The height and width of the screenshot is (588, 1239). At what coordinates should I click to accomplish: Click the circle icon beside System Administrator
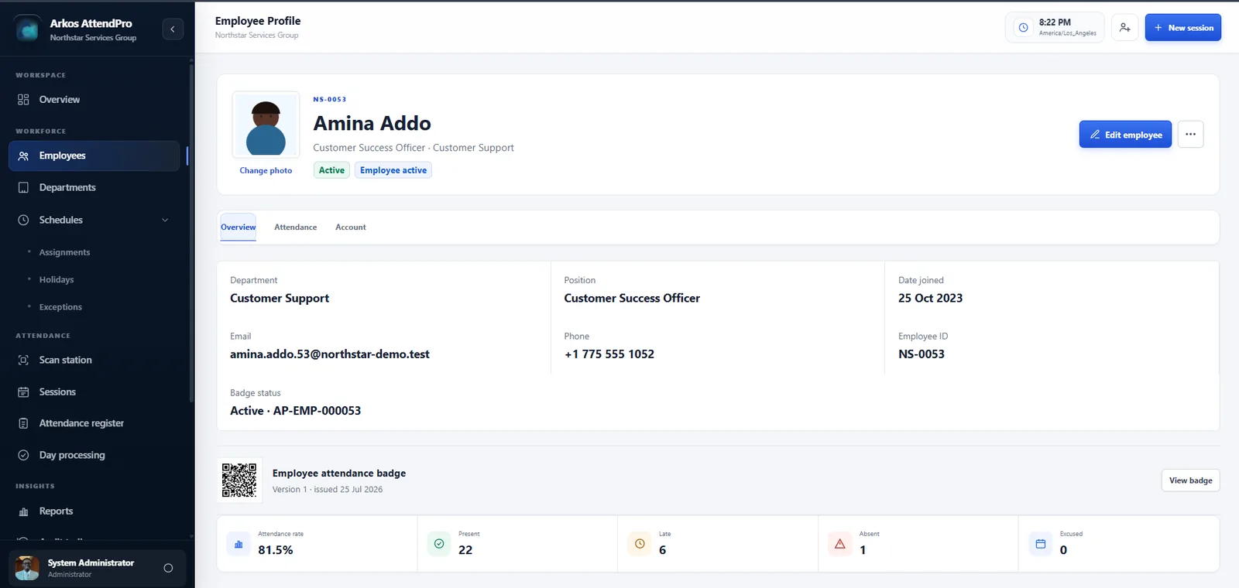point(168,569)
